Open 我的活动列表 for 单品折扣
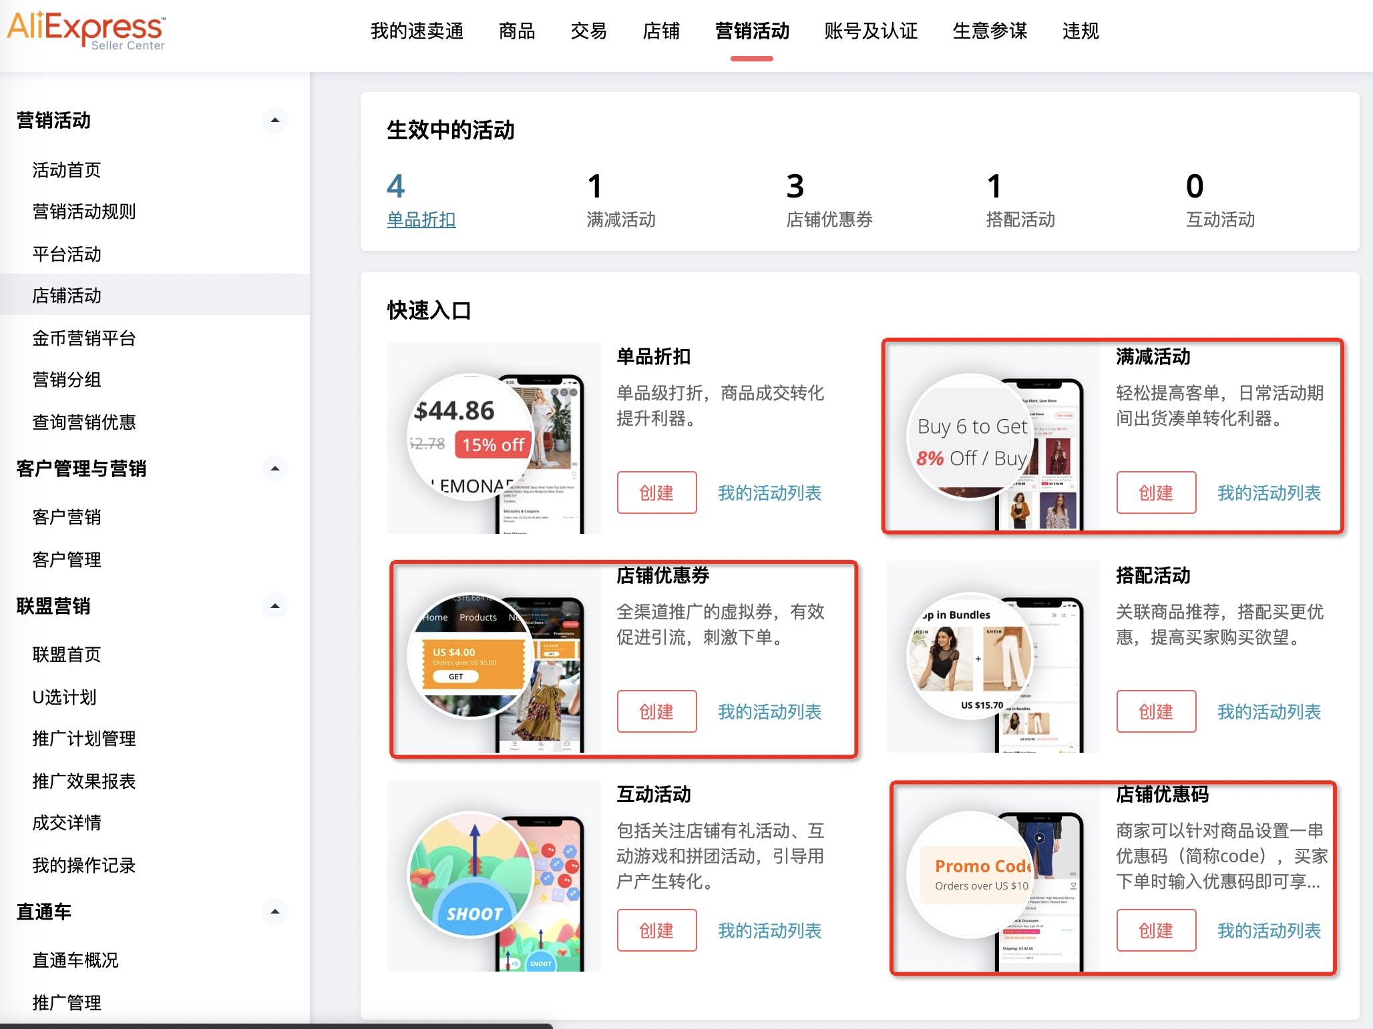 (x=771, y=493)
